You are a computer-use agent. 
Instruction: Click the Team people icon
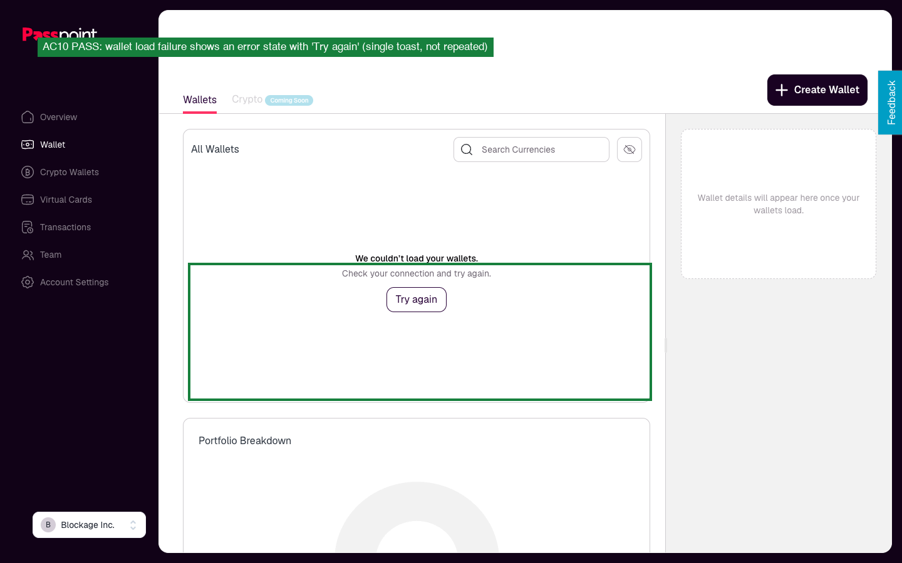(28, 255)
